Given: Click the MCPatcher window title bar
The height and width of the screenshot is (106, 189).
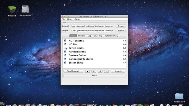Looking at the screenshot, I should click(x=94, y=16).
